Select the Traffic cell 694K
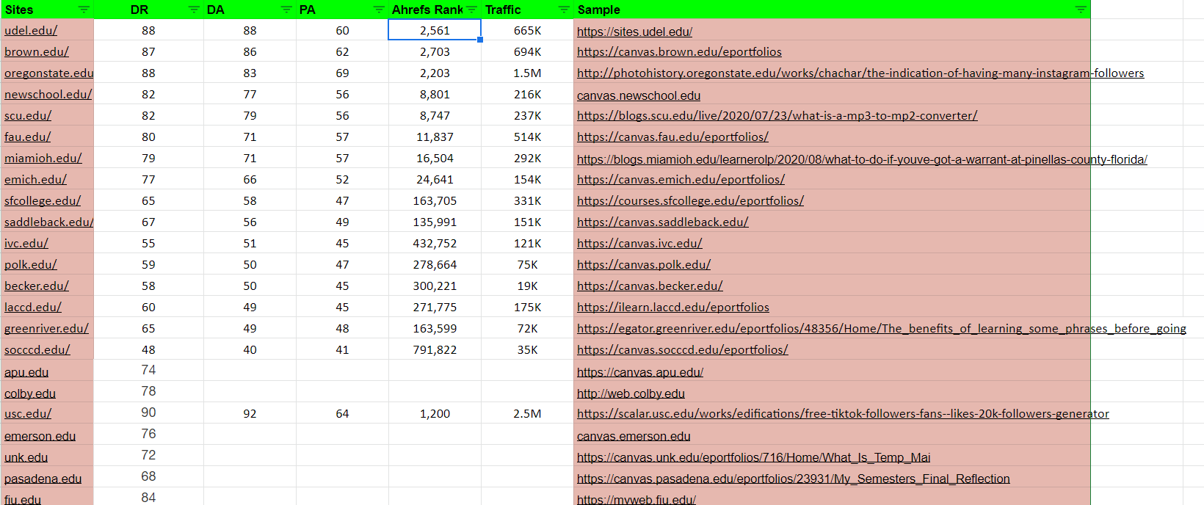This screenshot has width=1204, height=505. click(x=527, y=51)
